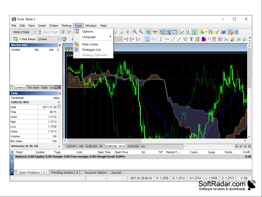Viewport: 262px width, 197px height.
Task: Select the text label T tool
Action: coord(191,39)
